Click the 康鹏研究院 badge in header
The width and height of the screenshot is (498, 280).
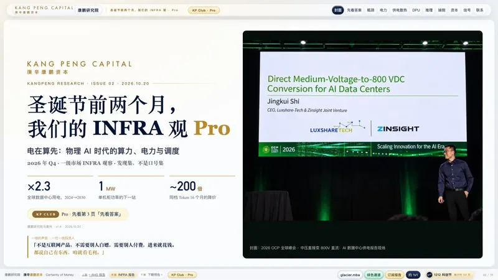point(88,10)
